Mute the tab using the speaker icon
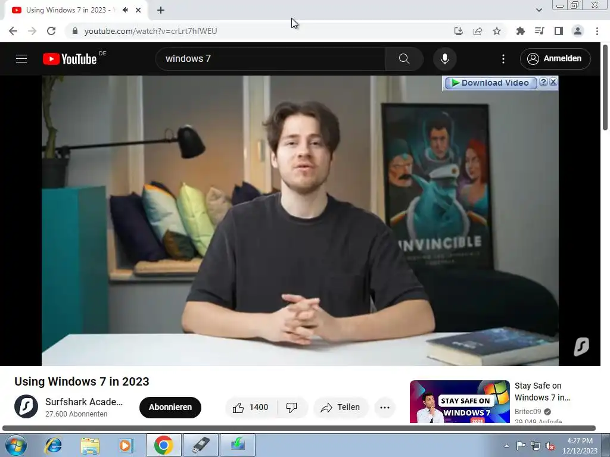The image size is (610, 457). 125,10
